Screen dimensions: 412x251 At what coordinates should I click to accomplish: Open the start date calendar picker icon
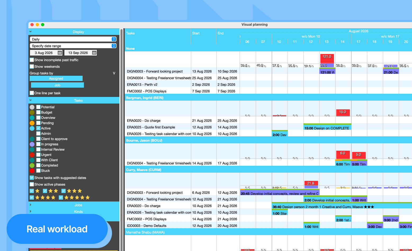click(60, 53)
